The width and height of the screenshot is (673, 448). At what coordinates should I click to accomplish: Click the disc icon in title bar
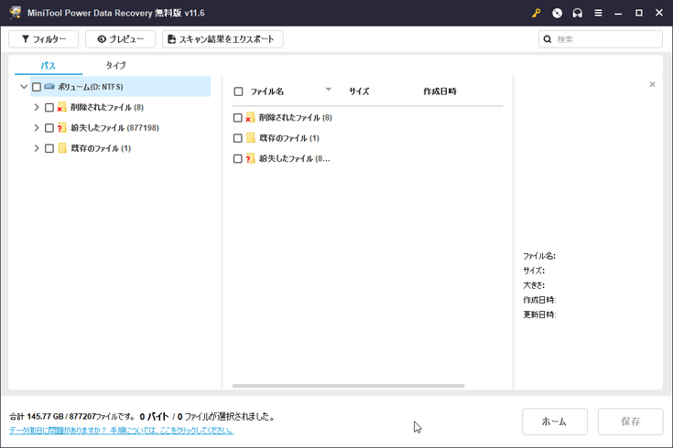click(x=557, y=13)
